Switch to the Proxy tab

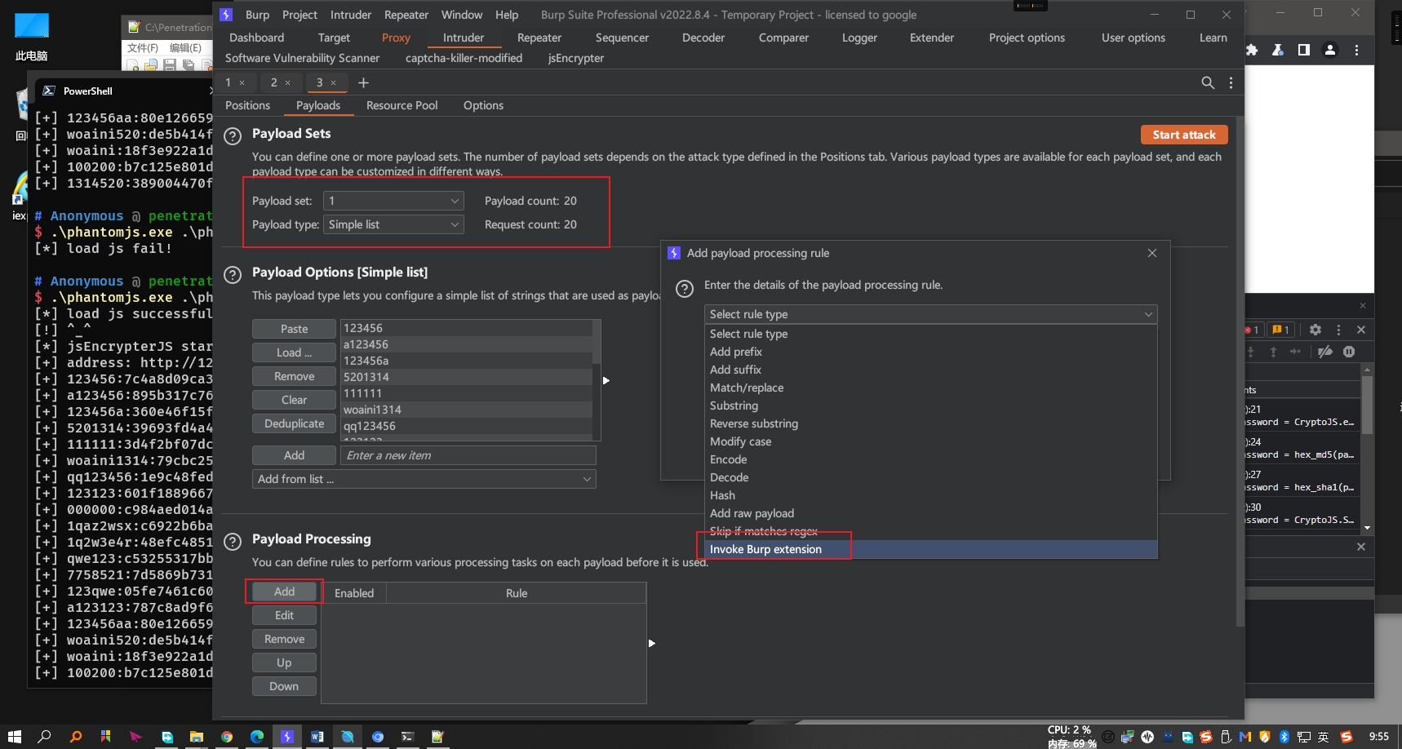click(x=396, y=38)
